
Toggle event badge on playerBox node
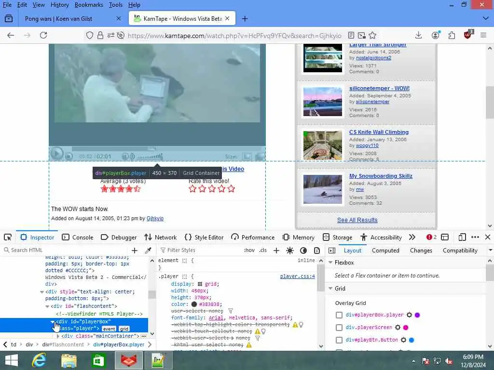pos(109,329)
